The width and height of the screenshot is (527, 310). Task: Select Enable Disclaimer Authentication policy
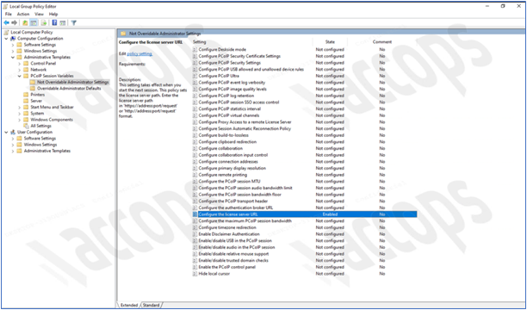[229, 234]
